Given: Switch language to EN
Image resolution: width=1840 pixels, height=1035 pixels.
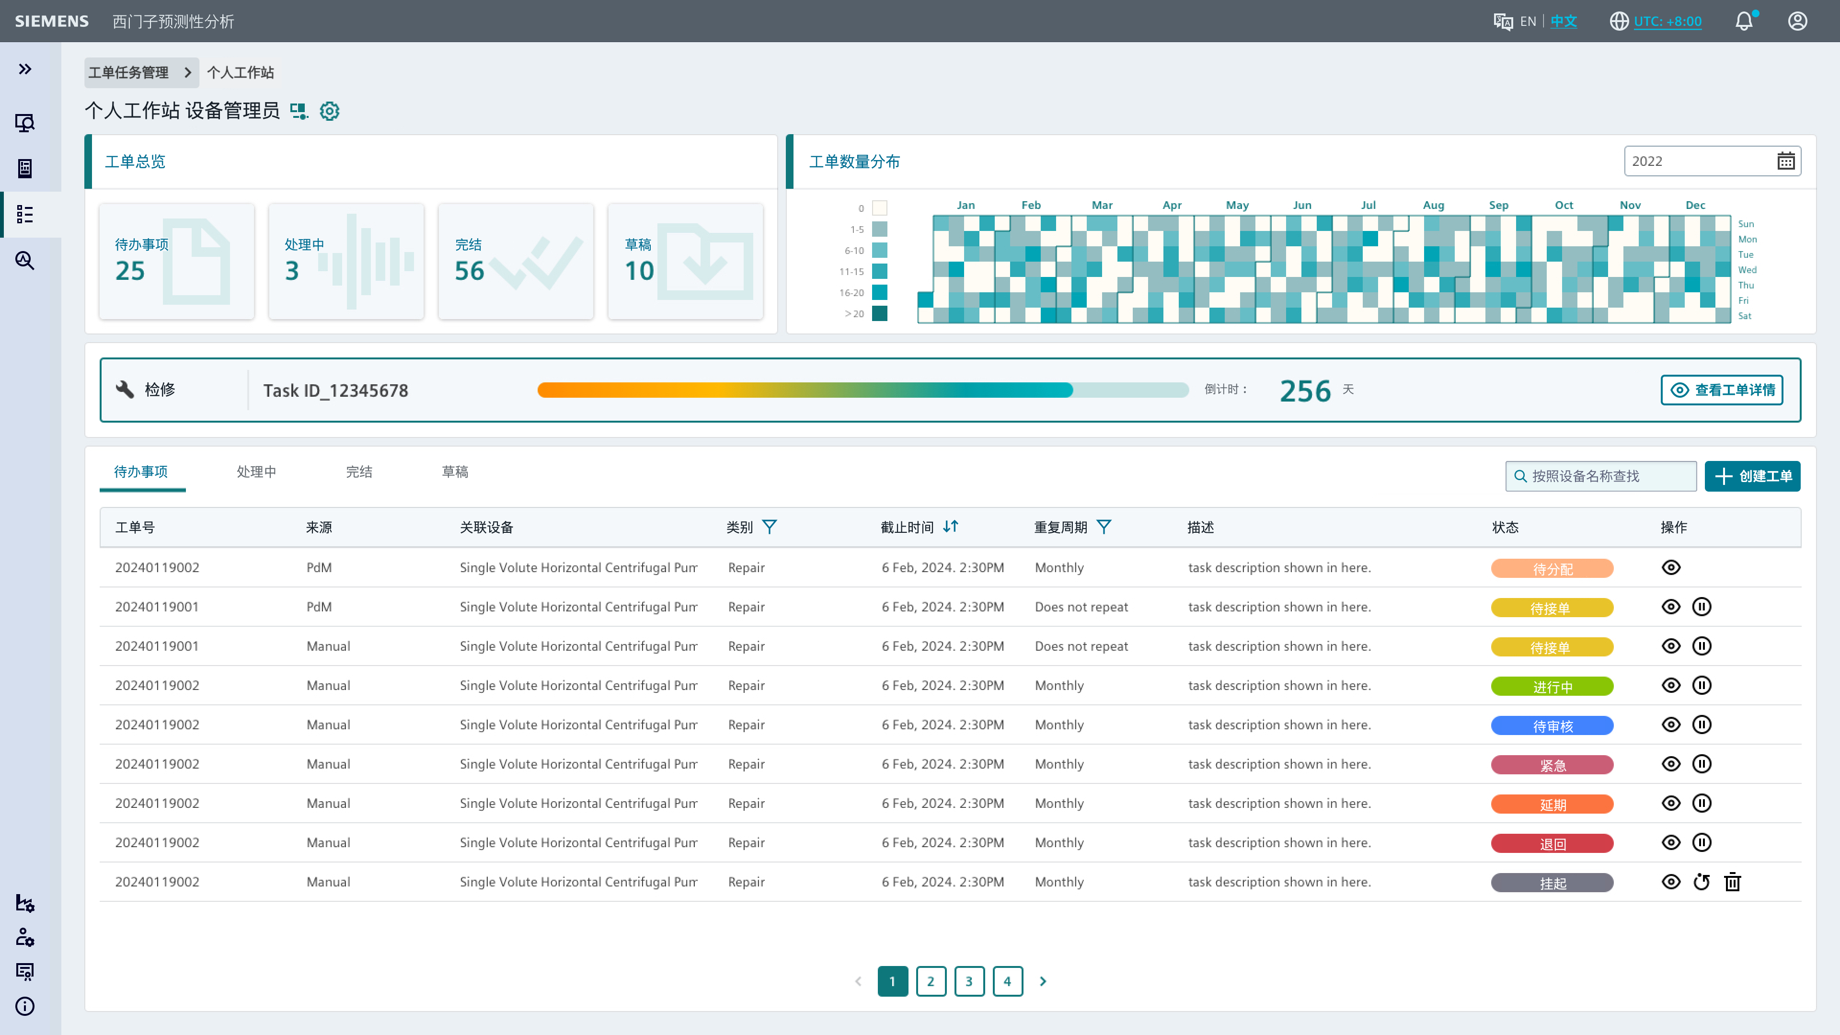Looking at the screenshot, I should point(1528,22).
